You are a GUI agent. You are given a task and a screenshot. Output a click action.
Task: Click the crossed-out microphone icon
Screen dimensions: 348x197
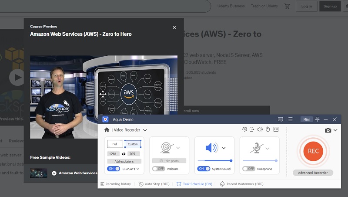[x=257, y=148]
